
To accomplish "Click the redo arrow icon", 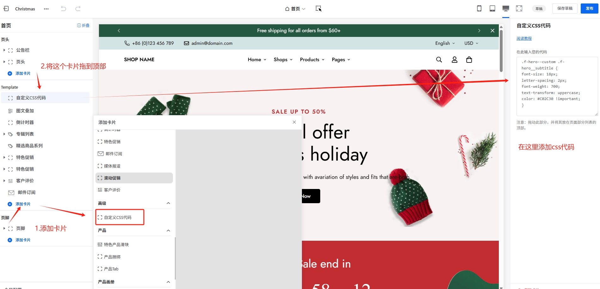I will click(78, 9).
